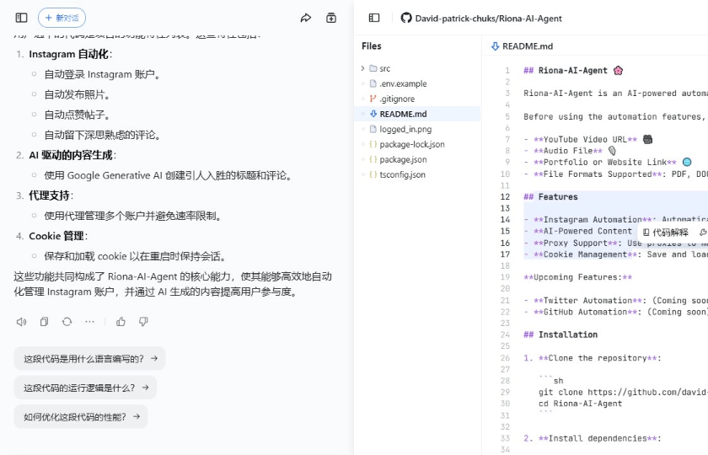Toggle the chat sidebar panel icon
The height and width of the screenshot is (455, 708).
coord(22,18)
